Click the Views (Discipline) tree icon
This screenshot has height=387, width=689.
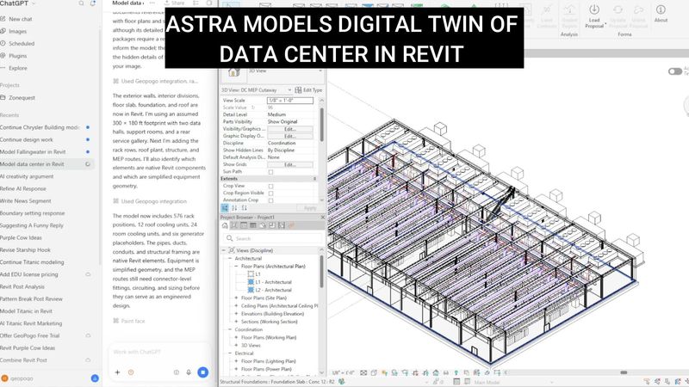[232, 250]
